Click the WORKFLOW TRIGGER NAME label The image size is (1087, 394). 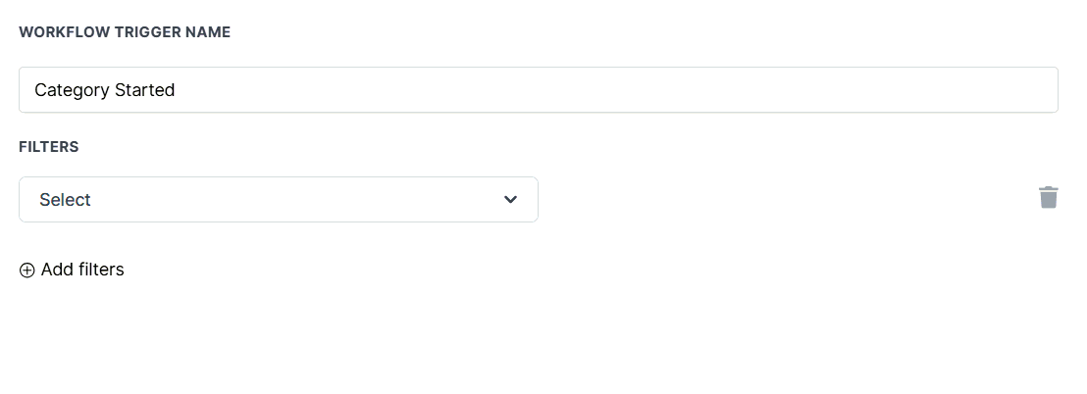coord(125,32)
